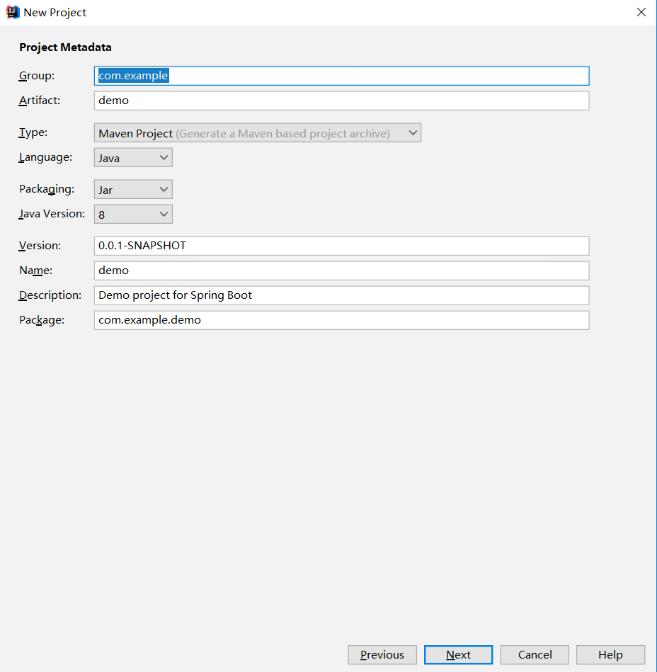Expand the Language dropdown showing Java
This screenshot has width=657, height=672.
click(x=133, y=158)
